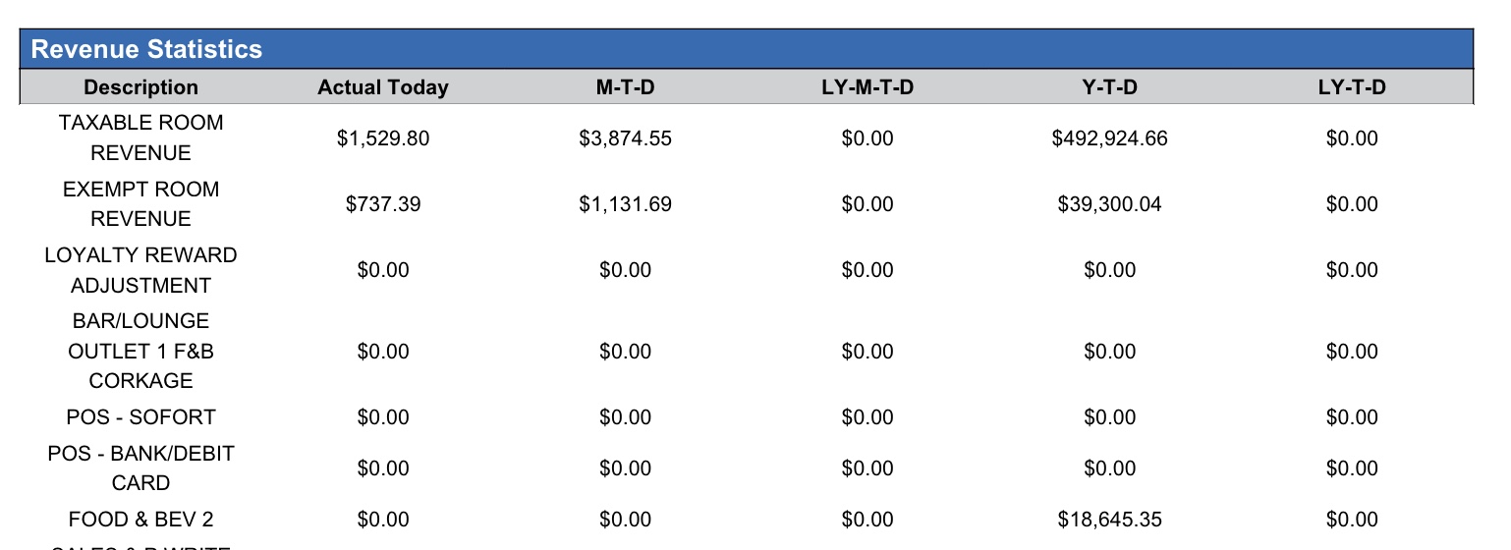This screenshot has width=1511, height=550.
Task: Select the $737.39 exempt room amount
Action: coord(382,204)
